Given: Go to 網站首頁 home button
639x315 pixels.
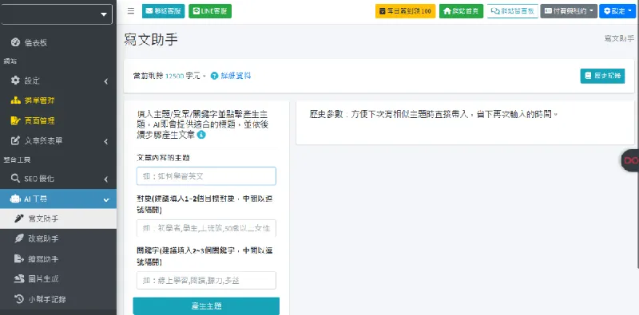Looking at the screenshot, I should click(462, 11).
